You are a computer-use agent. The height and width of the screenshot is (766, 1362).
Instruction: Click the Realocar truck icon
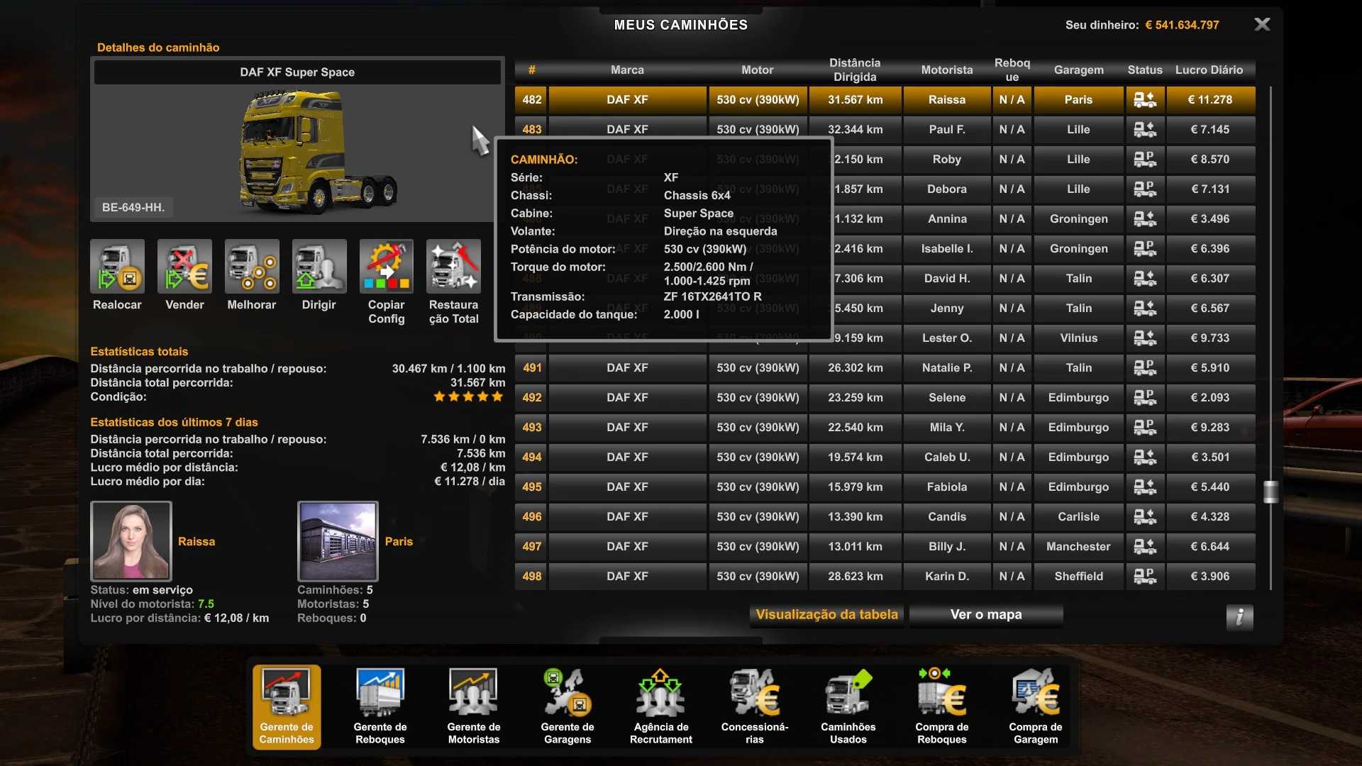pos(117,266)
